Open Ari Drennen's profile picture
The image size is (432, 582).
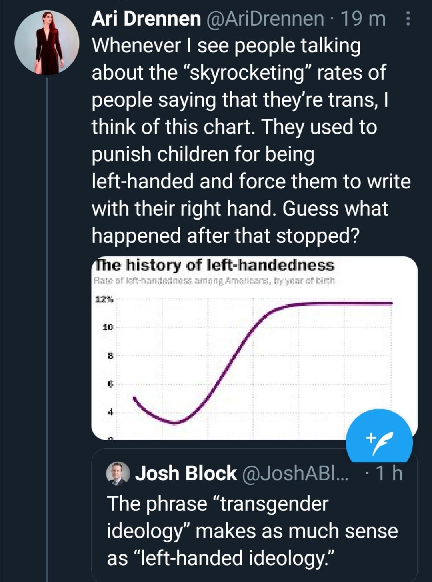click(x=47, y=43)
